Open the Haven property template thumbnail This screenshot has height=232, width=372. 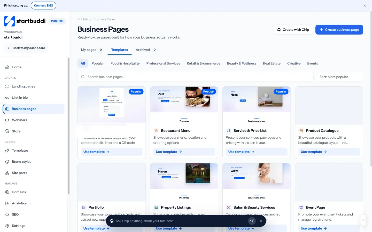tap(184, 183)
